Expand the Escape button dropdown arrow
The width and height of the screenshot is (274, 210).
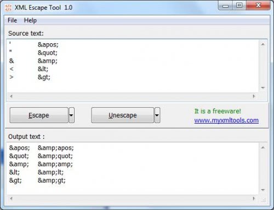71,115
